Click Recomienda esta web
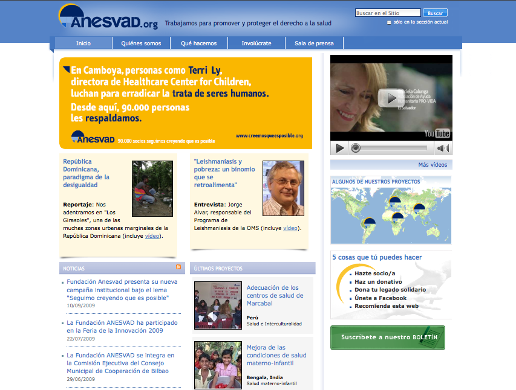The width and height of the screenshot is (516, 390). tap(387, 306)
